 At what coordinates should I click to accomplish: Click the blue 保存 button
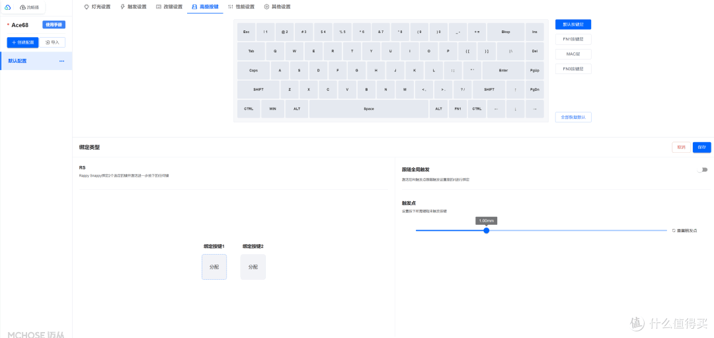coord(701,147)
